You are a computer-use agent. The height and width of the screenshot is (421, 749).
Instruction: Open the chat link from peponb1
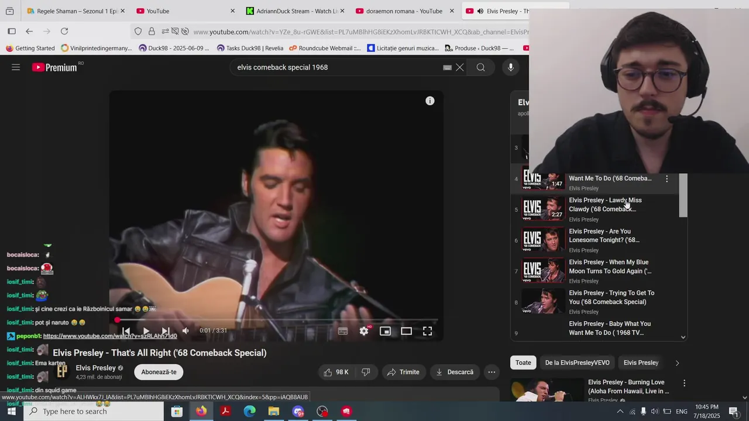pos(110,336)
